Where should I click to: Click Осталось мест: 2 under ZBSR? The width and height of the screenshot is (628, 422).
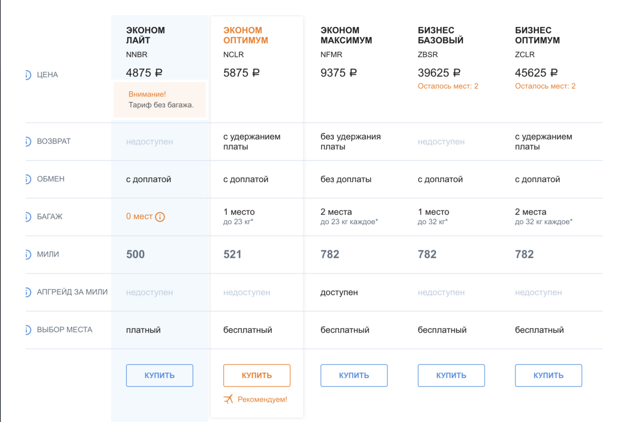(x=448, y=86)
